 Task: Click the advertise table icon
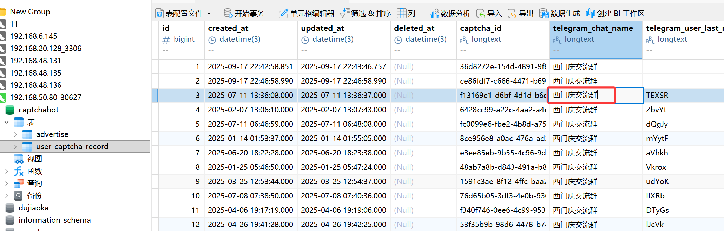(x=27, y=134)
